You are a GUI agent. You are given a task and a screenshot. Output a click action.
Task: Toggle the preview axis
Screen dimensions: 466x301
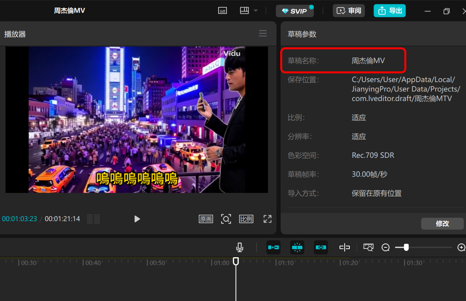[344, 247]
